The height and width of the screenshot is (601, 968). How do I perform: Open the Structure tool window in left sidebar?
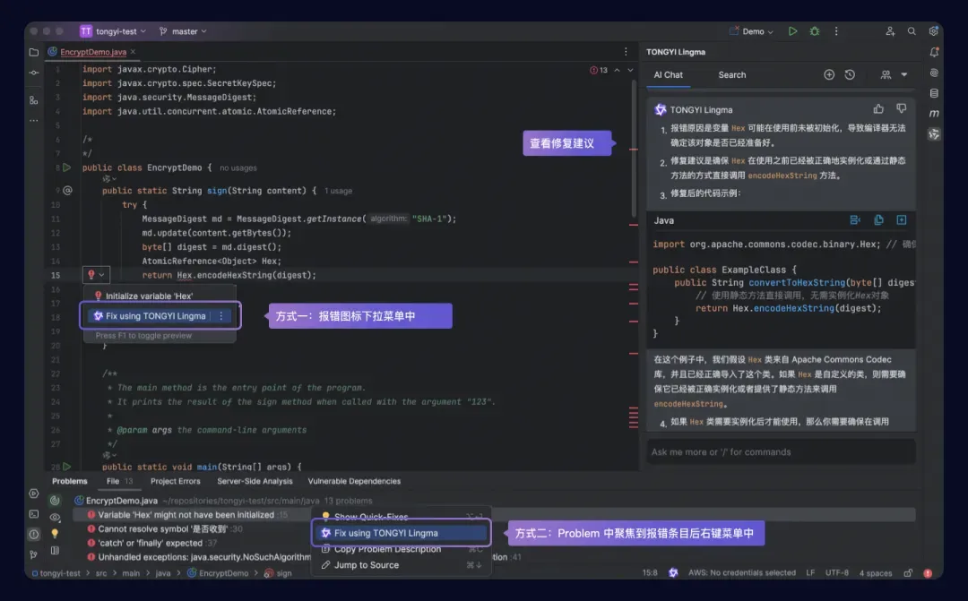click(x=33, y=99)
